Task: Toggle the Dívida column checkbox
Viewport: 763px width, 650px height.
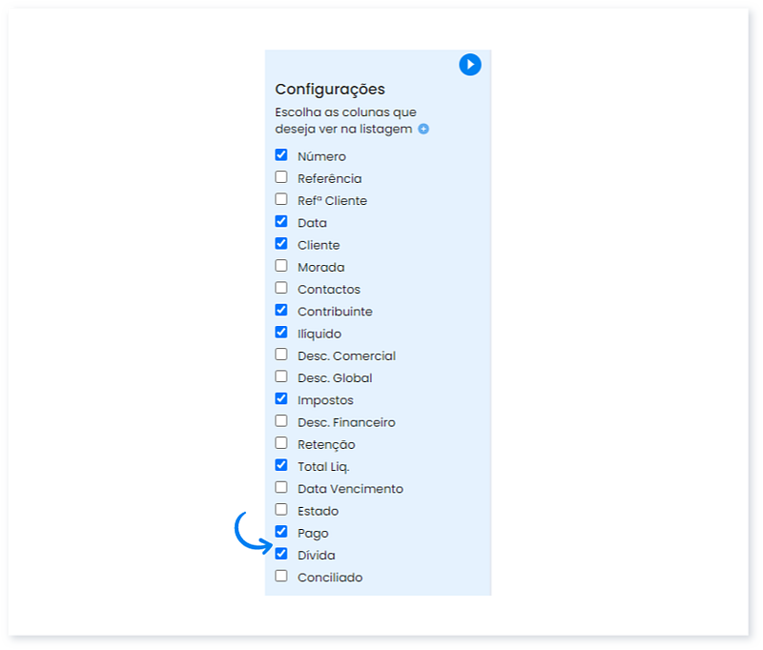Action: tap(281, 554)
